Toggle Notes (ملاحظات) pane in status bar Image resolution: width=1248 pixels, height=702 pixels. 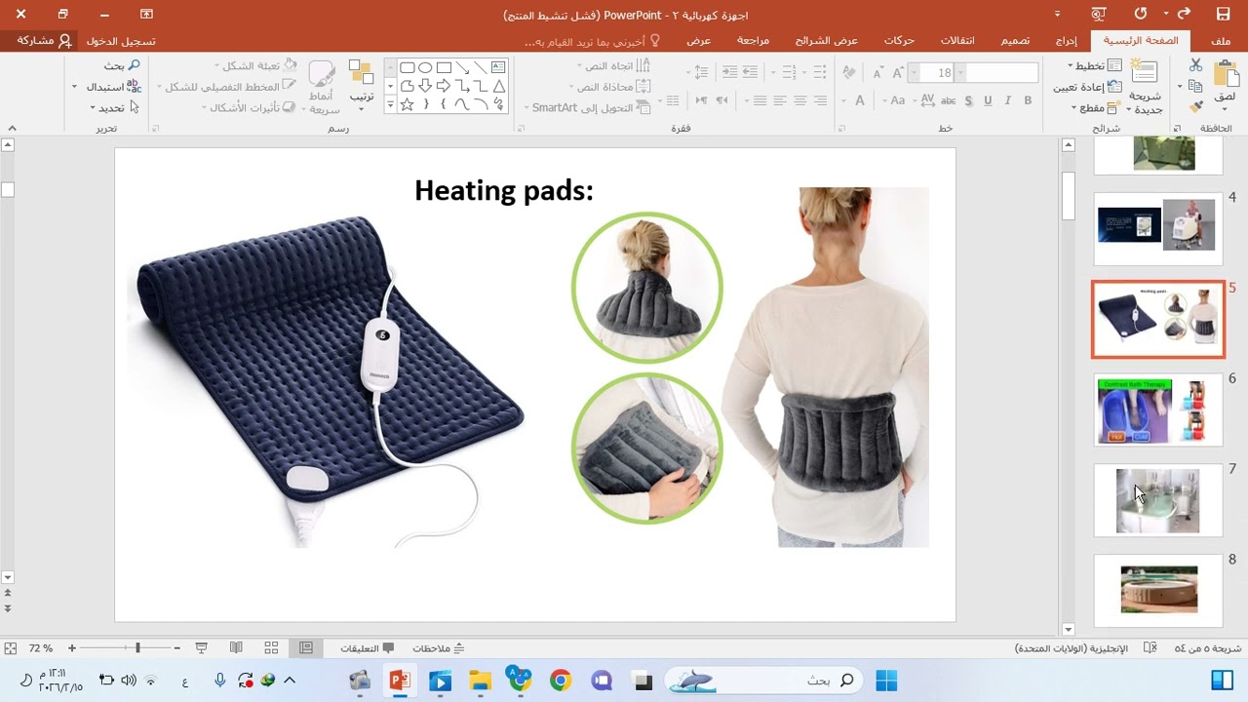(x=438, y=648)
